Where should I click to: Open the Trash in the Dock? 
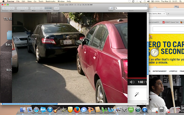pos(162,110)
